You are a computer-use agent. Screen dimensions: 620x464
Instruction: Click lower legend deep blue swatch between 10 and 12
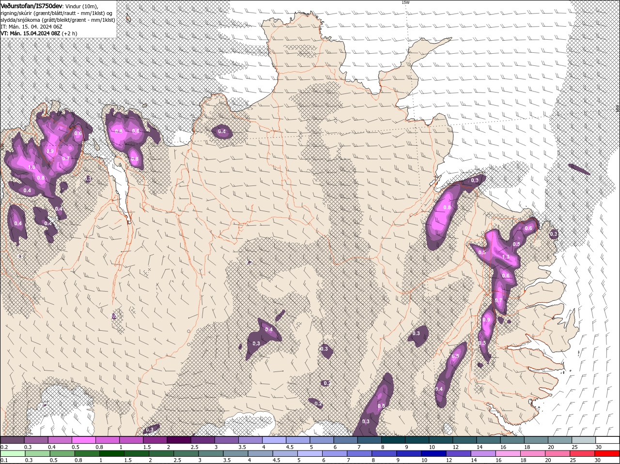pos(434,453)
